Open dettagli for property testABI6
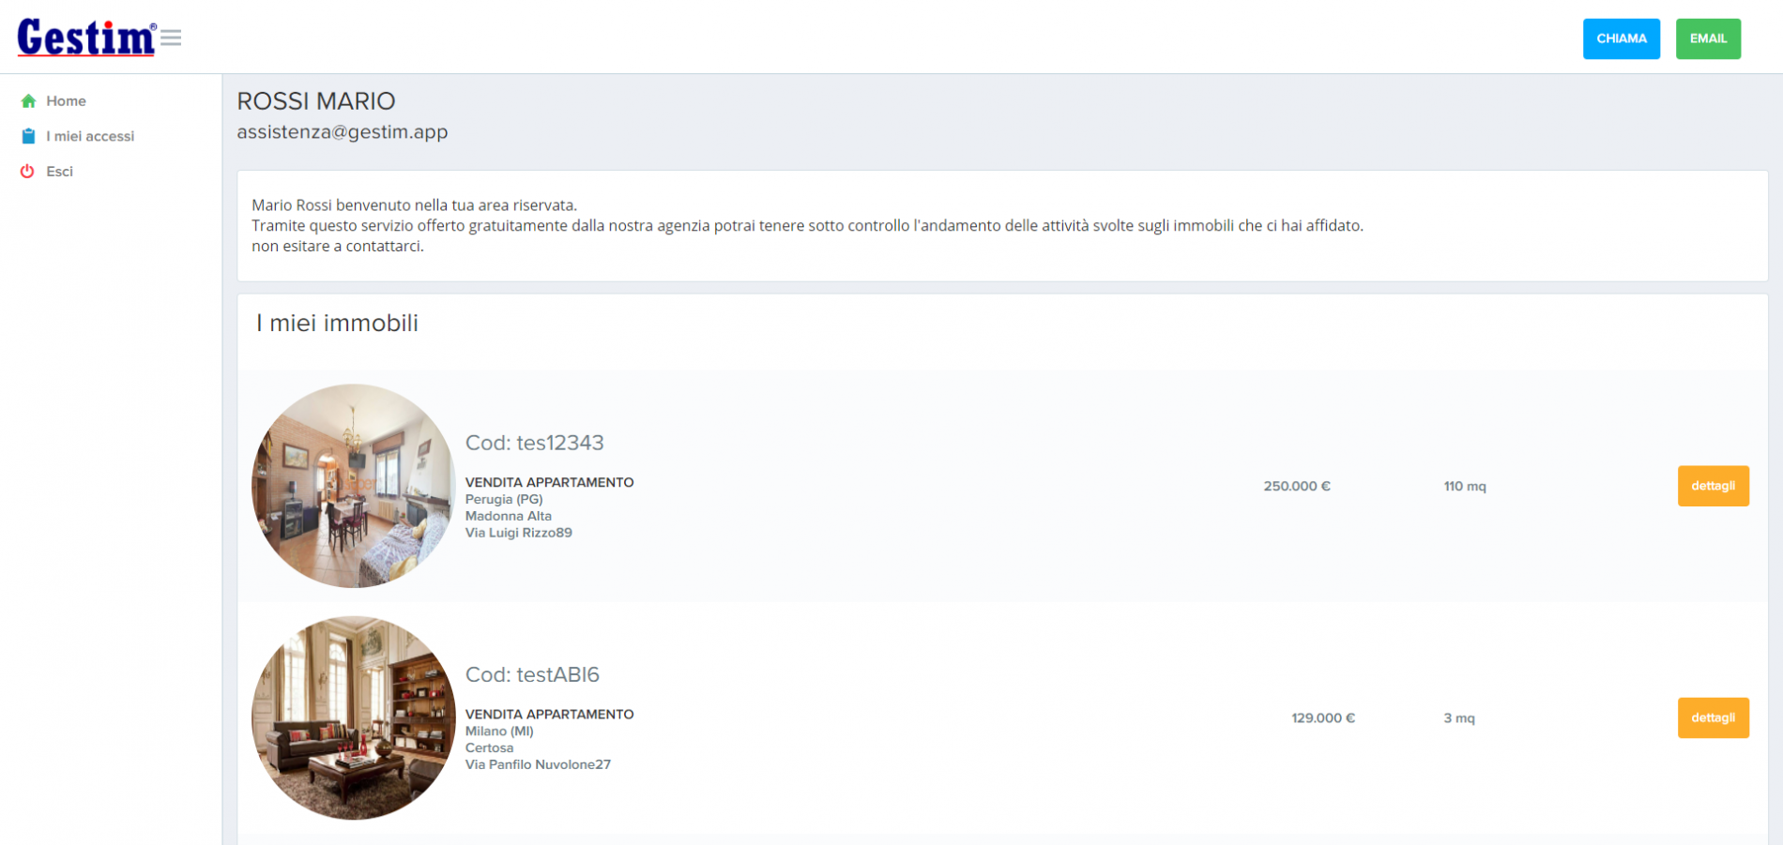The image size is (1783, 845). coord(1713,717)
